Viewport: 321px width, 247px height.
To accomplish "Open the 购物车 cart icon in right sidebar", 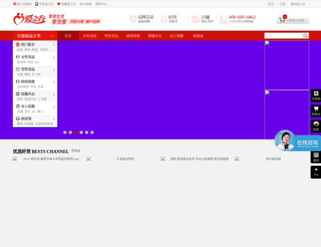I will coord(316,111).
